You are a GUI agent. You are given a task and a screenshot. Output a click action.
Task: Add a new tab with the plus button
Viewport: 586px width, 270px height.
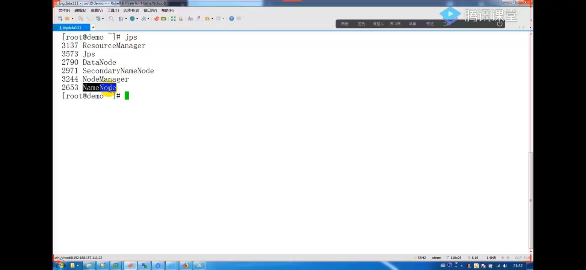[x=93, y=27]
